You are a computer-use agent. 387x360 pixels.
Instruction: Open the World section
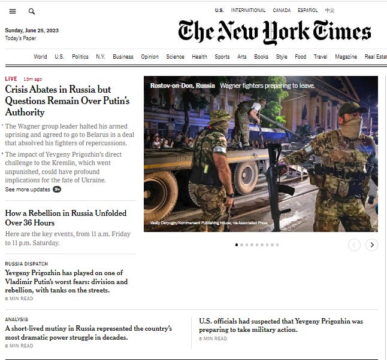coord(40,57)
